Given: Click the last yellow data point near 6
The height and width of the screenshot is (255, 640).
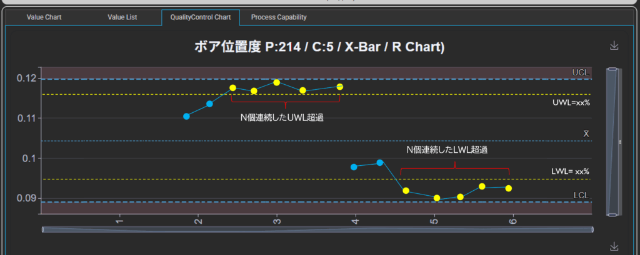Looking at the screenshot, I should pyautogui.click(x=509, y=188).
